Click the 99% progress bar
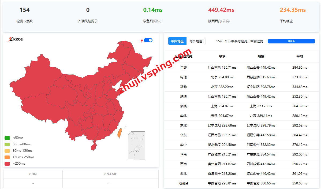The height and width of the screenshot is (189, 321). pyautogui.click(x=291, y=41)
